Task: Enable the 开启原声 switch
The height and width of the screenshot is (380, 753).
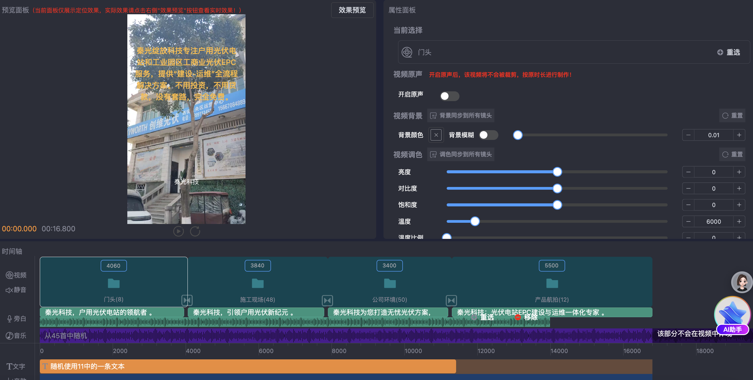Action: (x=449, y=96)
